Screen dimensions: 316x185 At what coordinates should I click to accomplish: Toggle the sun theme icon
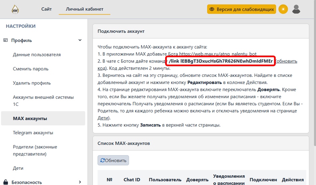(283, 9)
